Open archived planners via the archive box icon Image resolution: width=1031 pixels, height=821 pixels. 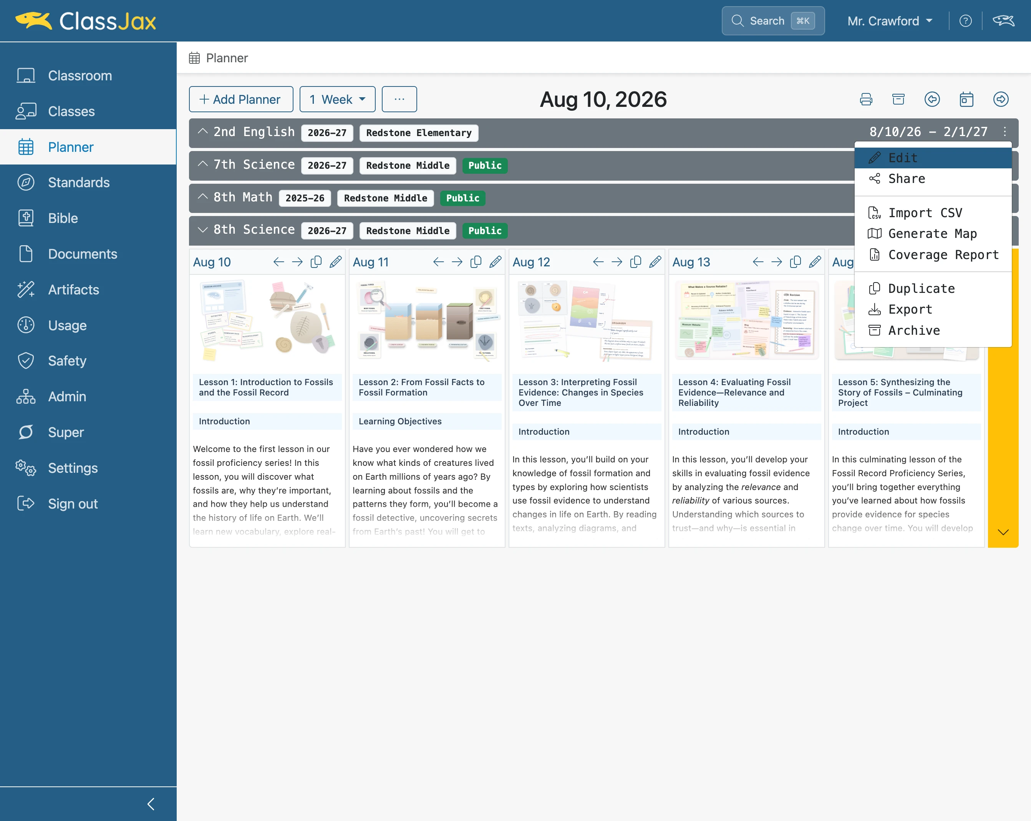coord(898,100)
